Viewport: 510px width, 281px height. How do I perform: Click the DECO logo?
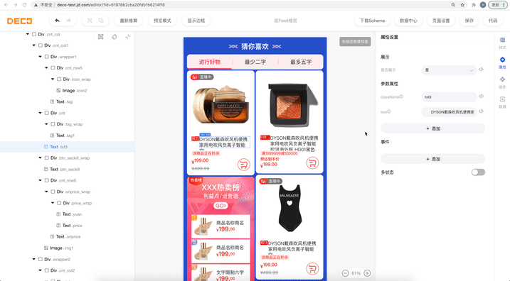tap(19, 21)
